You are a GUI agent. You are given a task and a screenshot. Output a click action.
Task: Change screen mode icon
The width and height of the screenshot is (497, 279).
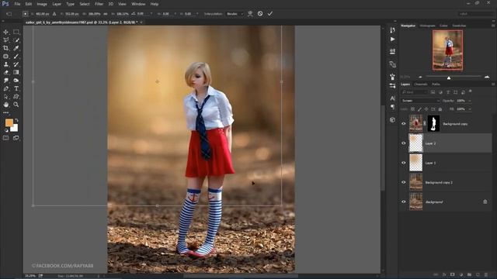pos(16,138)
